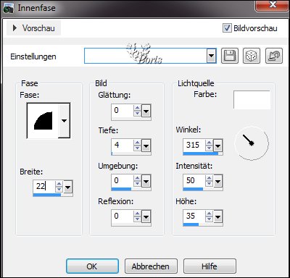
Task: Open the Lichtquelle Farbe color swatch
Action: (252, 100)
